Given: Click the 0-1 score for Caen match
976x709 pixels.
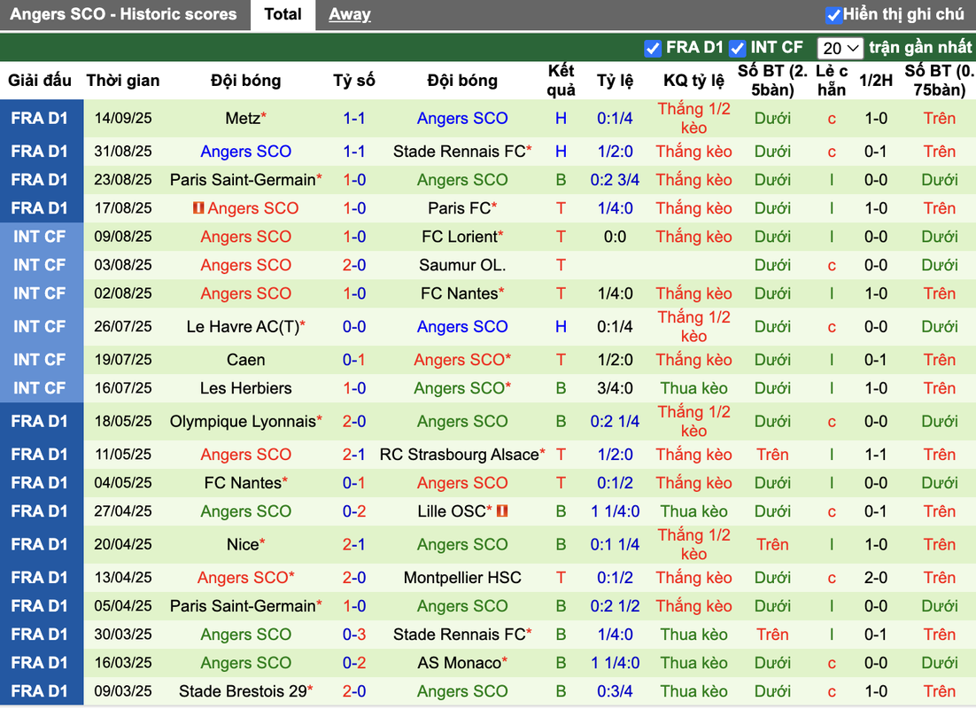Looking at the screenshot, I should tap(354, 360).
